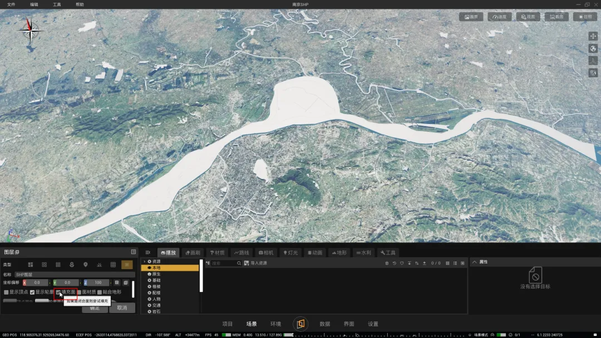
Task: Click the trash delete icon in resource toolbar
Action: click(x=387, y=263)
